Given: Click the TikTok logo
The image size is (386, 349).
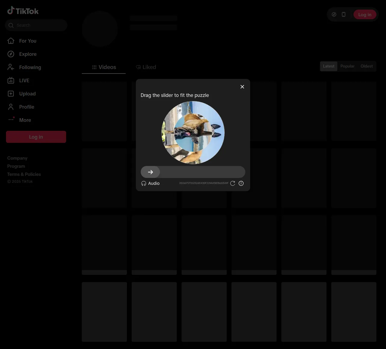Looking at the screenshot, I should click(x=23, y=11).
